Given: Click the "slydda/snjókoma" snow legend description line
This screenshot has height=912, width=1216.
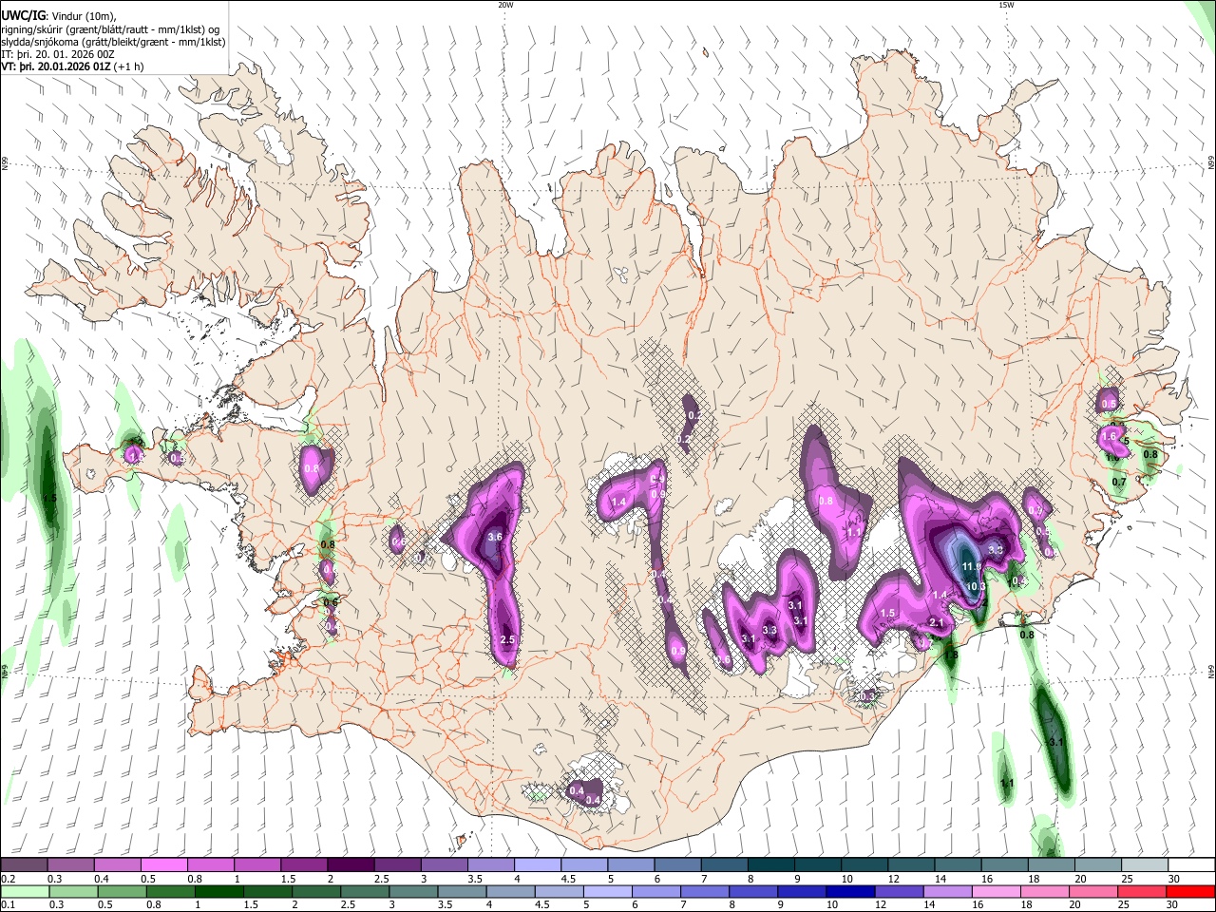Looking at the screenshot, I should (113, 42).
